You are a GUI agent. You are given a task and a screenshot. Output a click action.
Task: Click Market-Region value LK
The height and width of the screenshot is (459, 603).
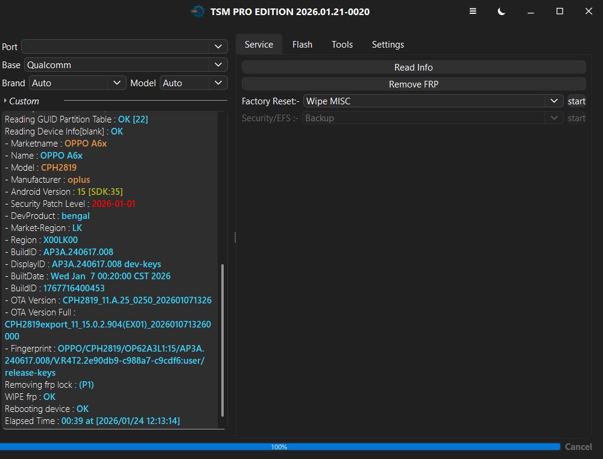[77, 227]
